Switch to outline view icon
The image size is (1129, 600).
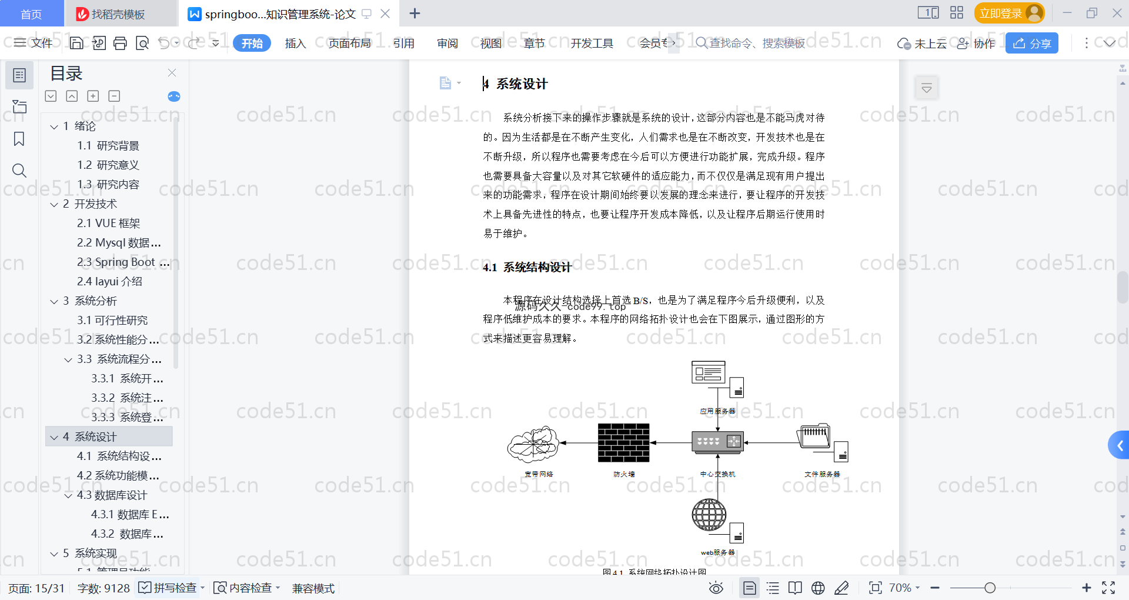click(x=773, y=588)
